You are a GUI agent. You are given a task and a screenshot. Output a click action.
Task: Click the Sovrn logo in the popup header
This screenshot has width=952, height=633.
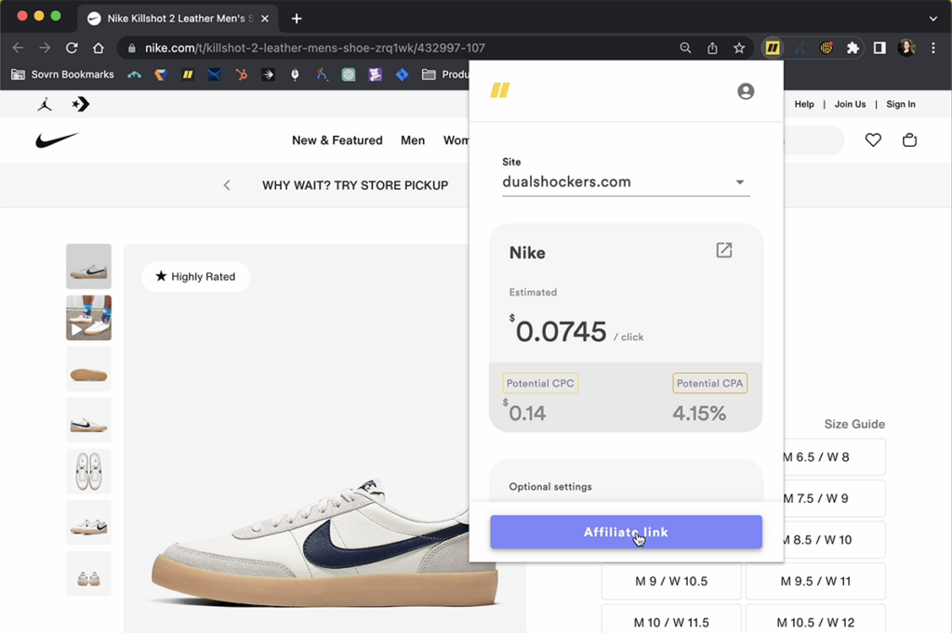click(500, 90)
